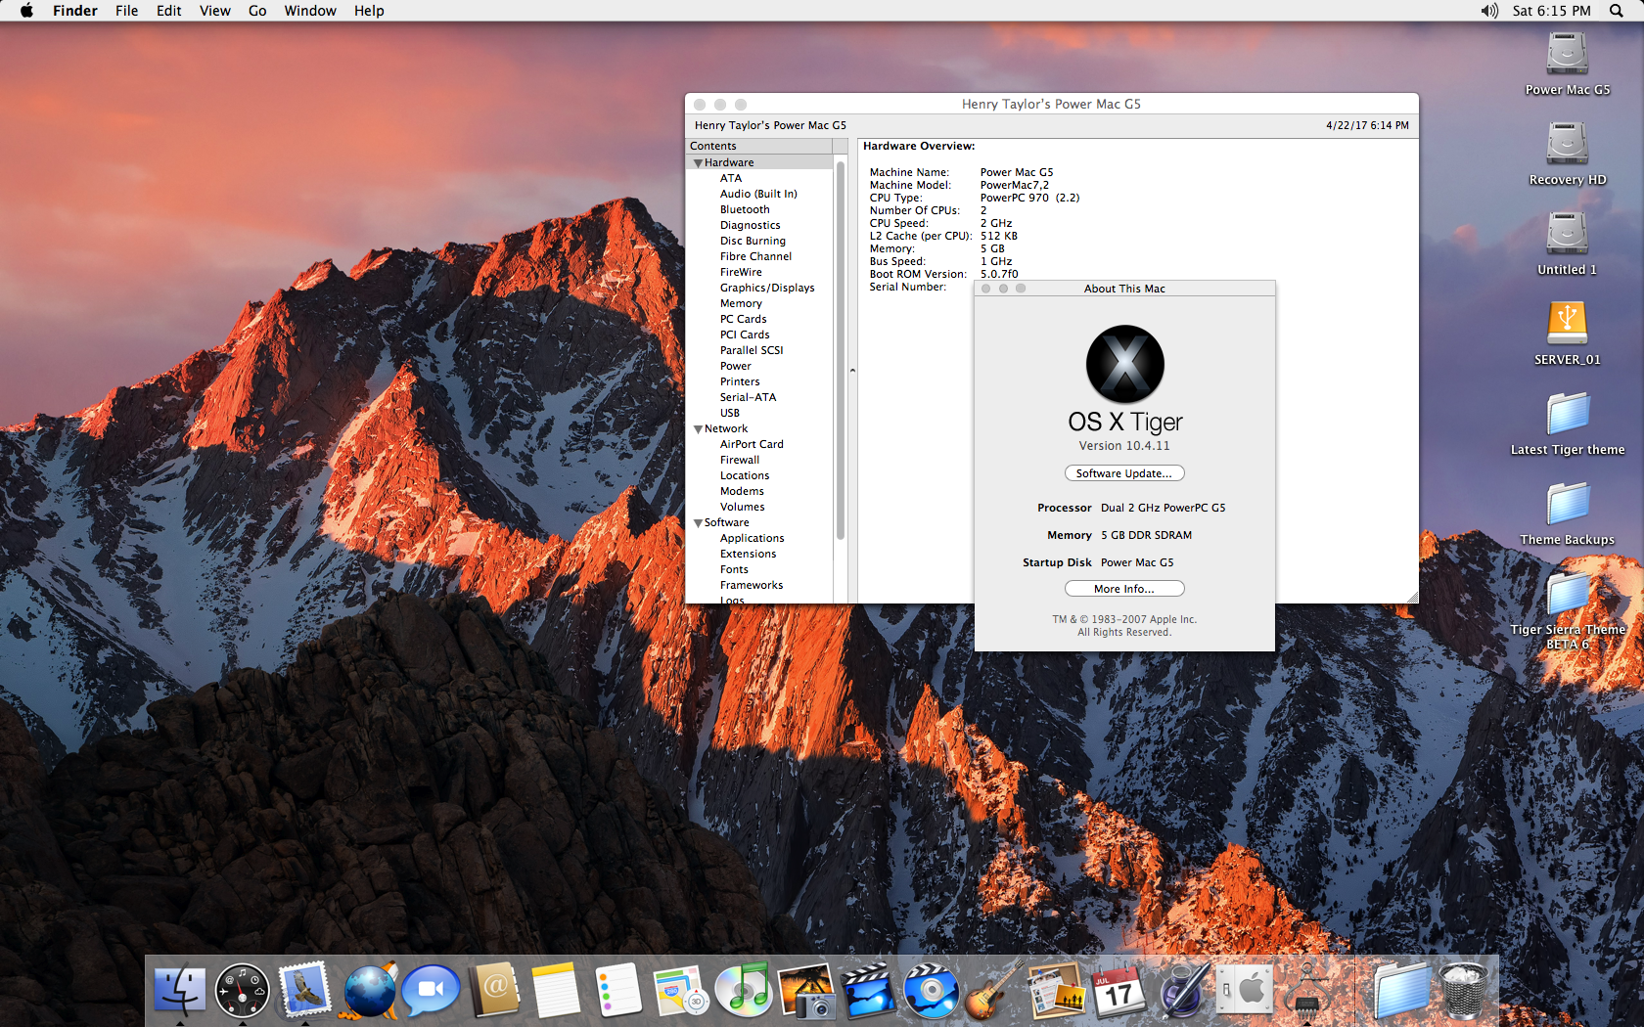Open the Reminders list dock icon

618,990
